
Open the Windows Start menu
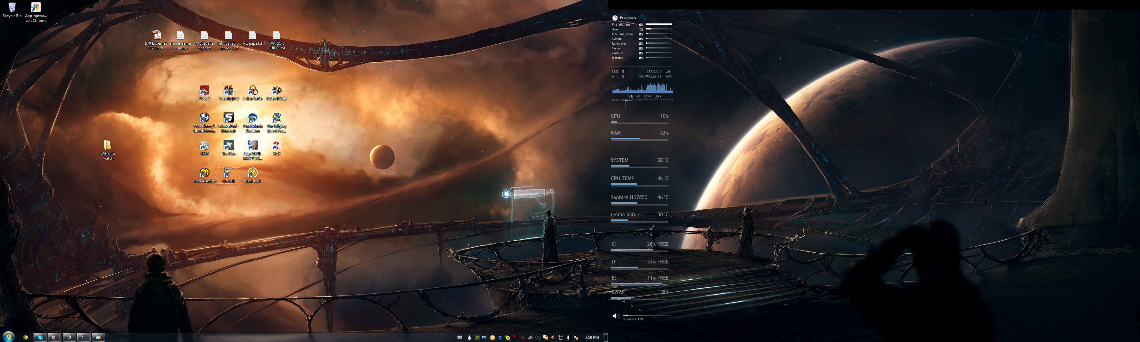coord(9,337)
